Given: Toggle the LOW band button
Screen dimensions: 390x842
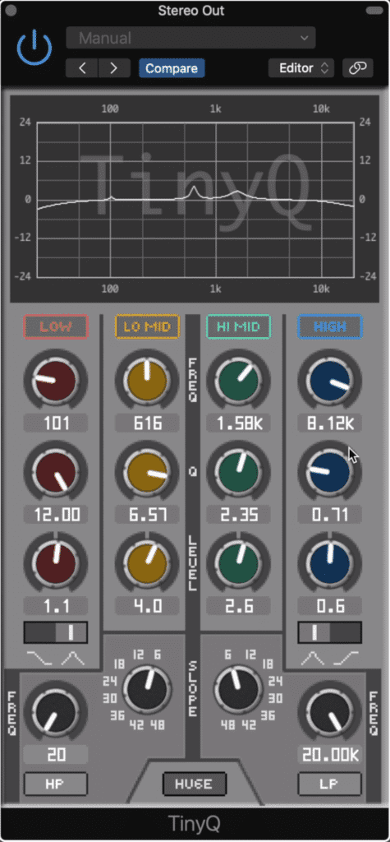Looking at the screenshot, I should [x=55, y=326].
